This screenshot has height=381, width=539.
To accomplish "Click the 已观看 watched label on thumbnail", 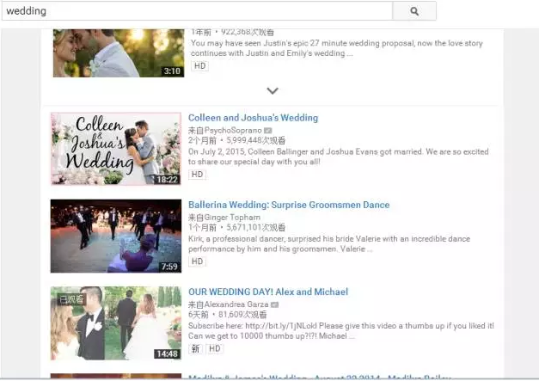I will click(71, 299).
